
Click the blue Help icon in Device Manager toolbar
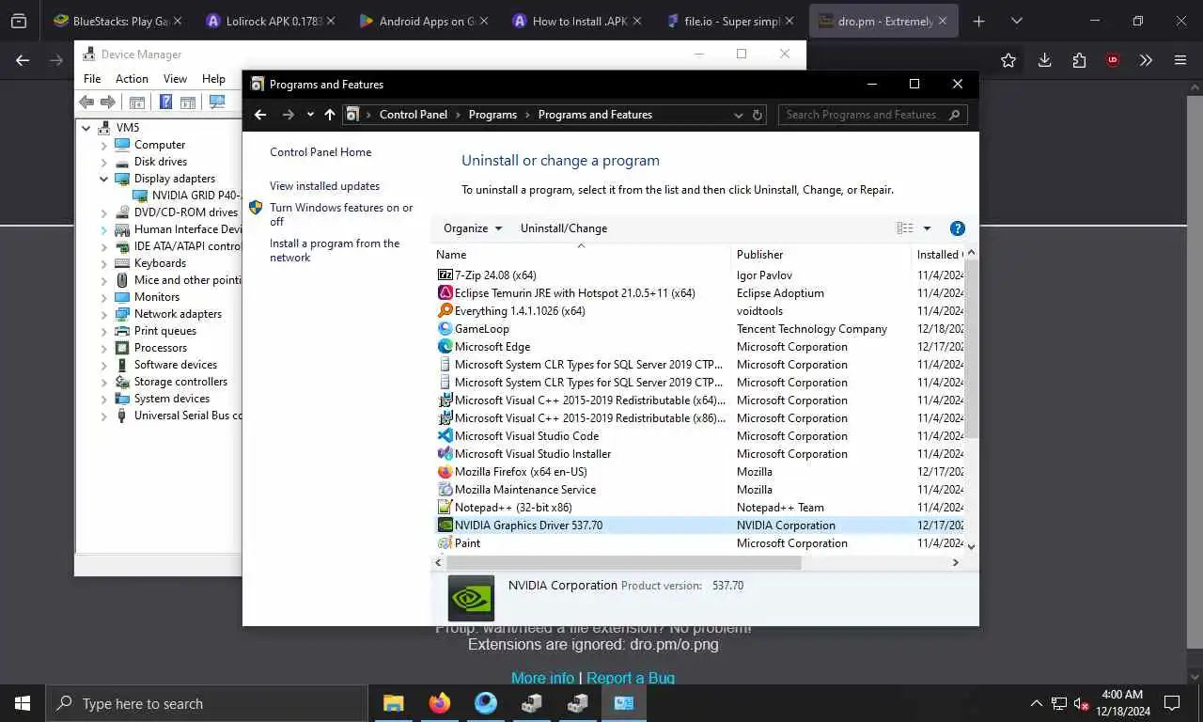[x=165, y=102]
